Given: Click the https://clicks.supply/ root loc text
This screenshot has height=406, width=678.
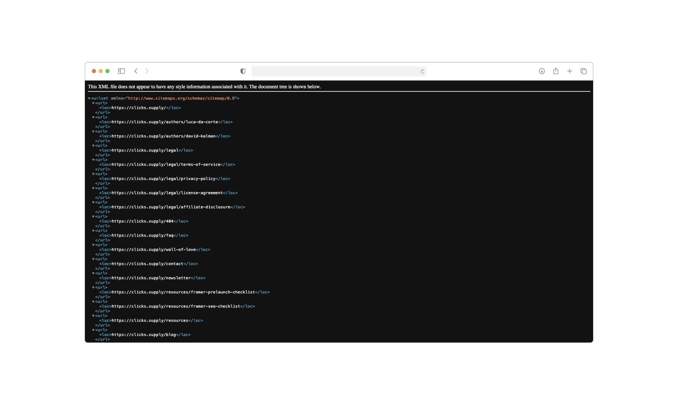Looking at the screenshot, I should tap(139, 108).
